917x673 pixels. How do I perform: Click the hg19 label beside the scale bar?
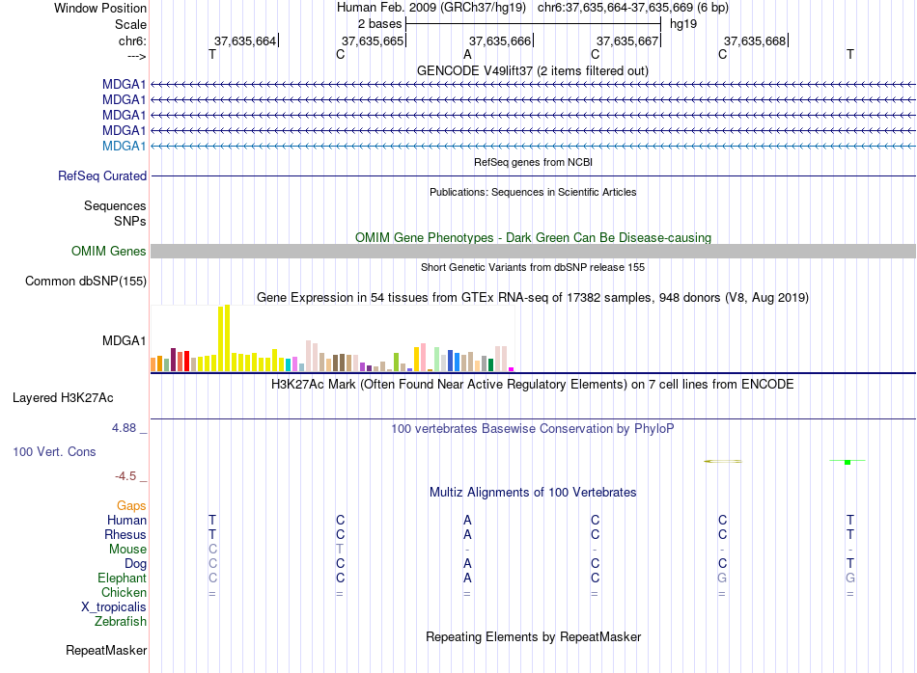click(x=683, y=24)
